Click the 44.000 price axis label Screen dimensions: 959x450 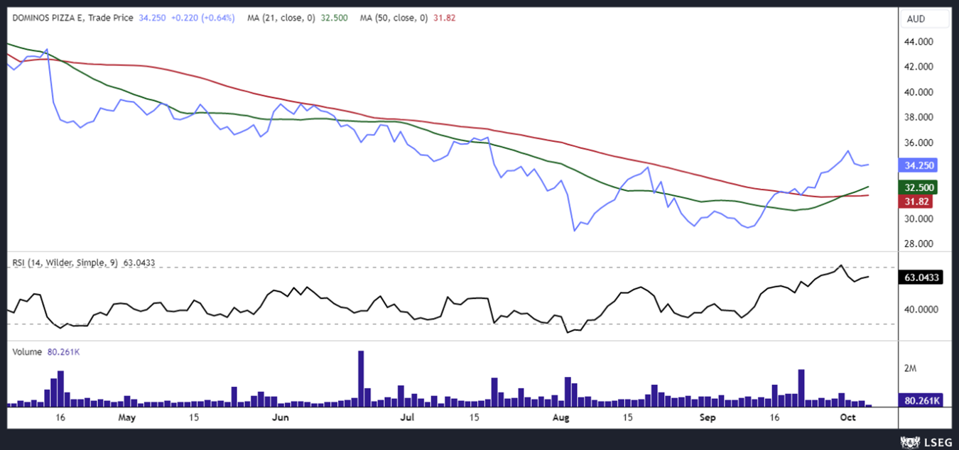coord(919,42)
